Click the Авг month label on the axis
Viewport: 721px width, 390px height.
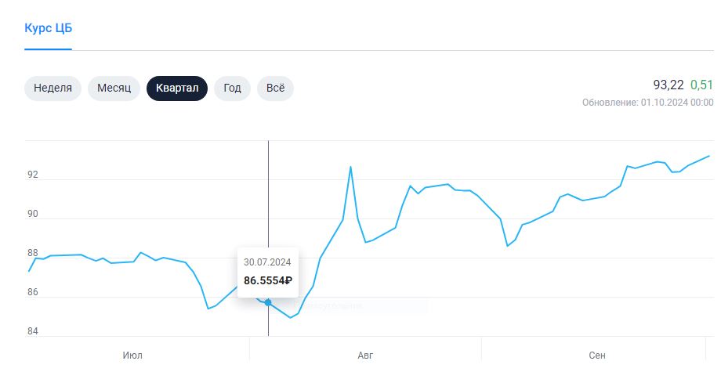(365, 356)
